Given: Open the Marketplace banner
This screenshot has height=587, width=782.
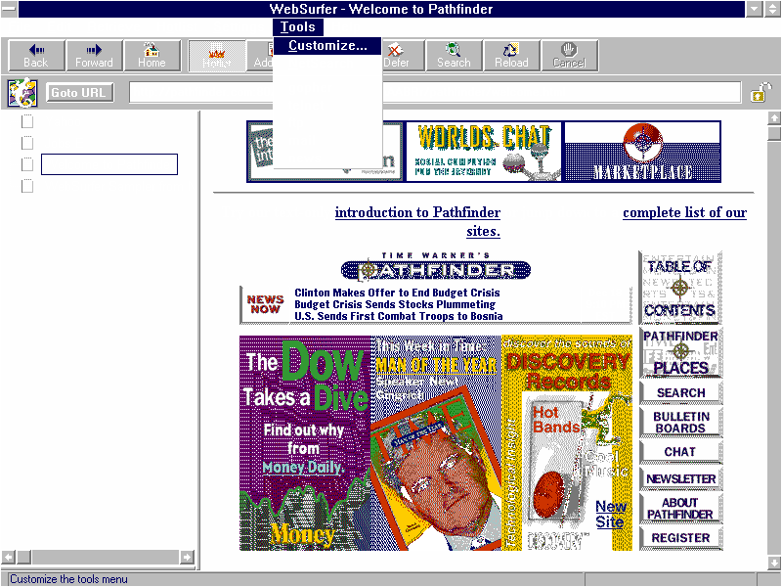Looking at the screenshot, I should point(642,152).
